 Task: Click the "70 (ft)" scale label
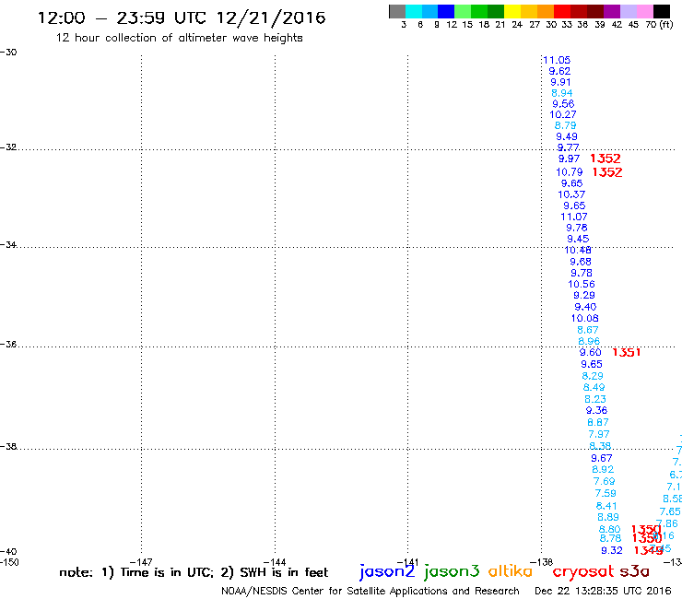click(x=659, y=24)
